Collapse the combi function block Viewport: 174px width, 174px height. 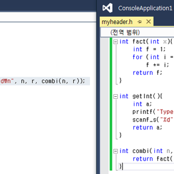[x=115, y=151]
